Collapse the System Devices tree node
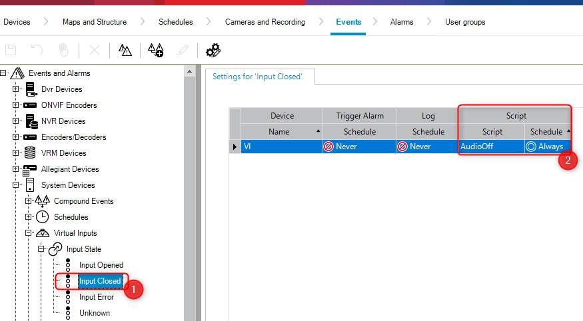 [16, 185]
